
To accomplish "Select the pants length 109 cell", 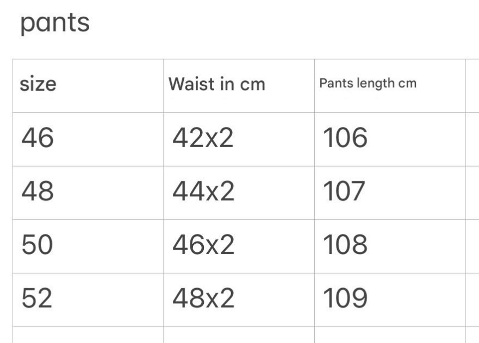I will [345, 299].
